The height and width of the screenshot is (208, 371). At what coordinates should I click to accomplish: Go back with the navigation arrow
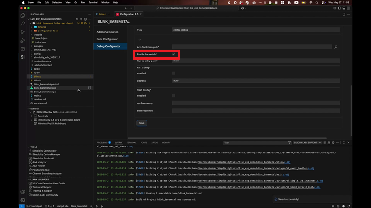point(126,8)
